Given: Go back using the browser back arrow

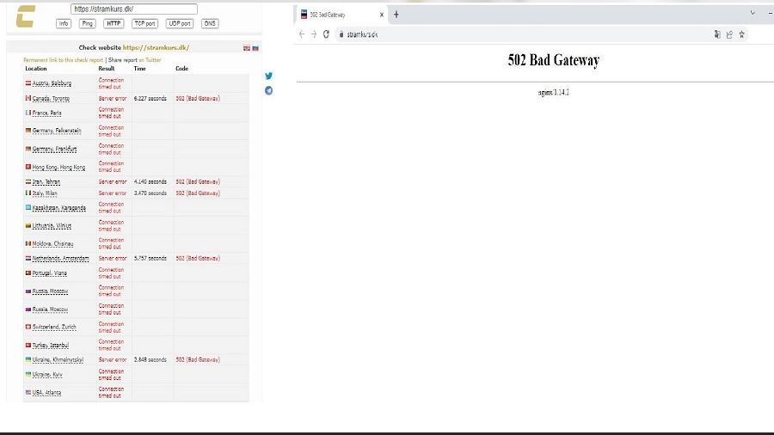Looking at the screenshot, I should coord(302,34).
